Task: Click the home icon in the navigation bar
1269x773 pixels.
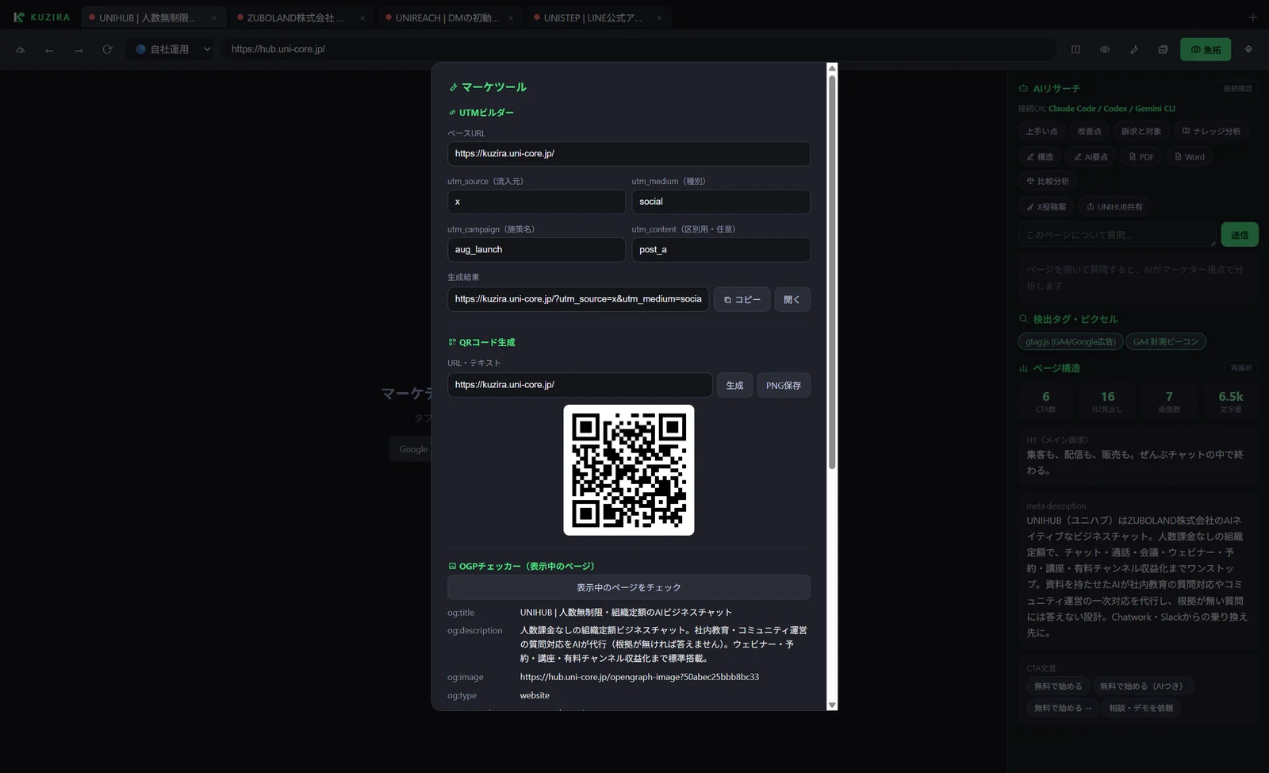Action: [x=21, y=50]
